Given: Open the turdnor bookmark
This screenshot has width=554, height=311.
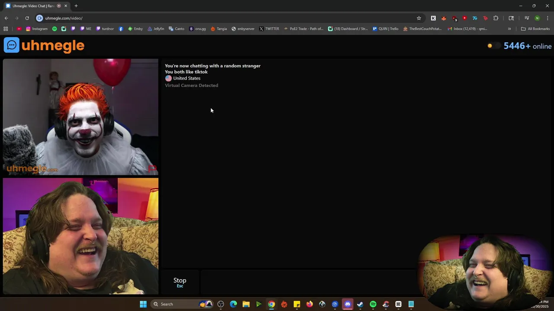Looking at the screenshot, I should 105,29.
